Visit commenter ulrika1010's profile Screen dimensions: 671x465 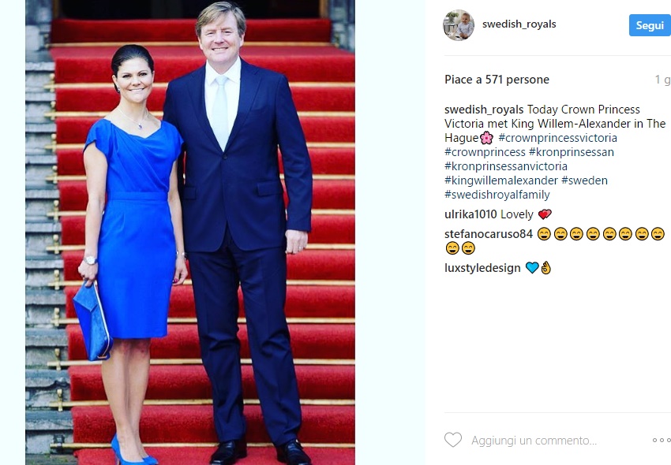(x=470, y=214)
